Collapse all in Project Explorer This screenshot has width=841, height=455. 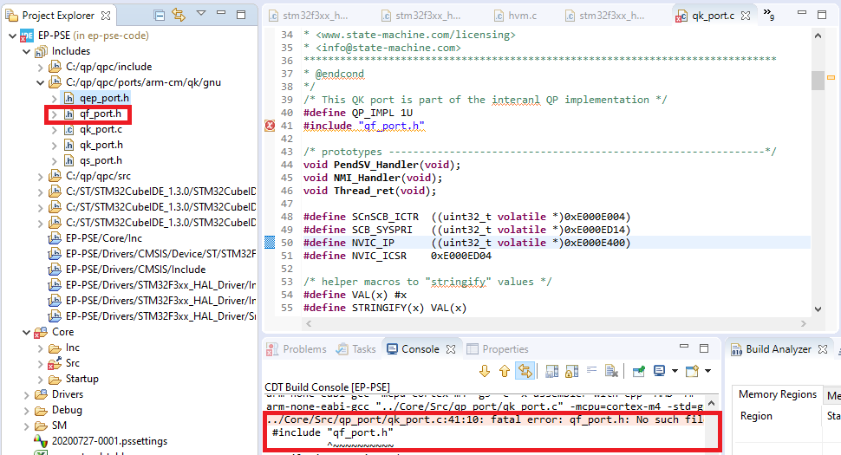click(x=159, y=16)
